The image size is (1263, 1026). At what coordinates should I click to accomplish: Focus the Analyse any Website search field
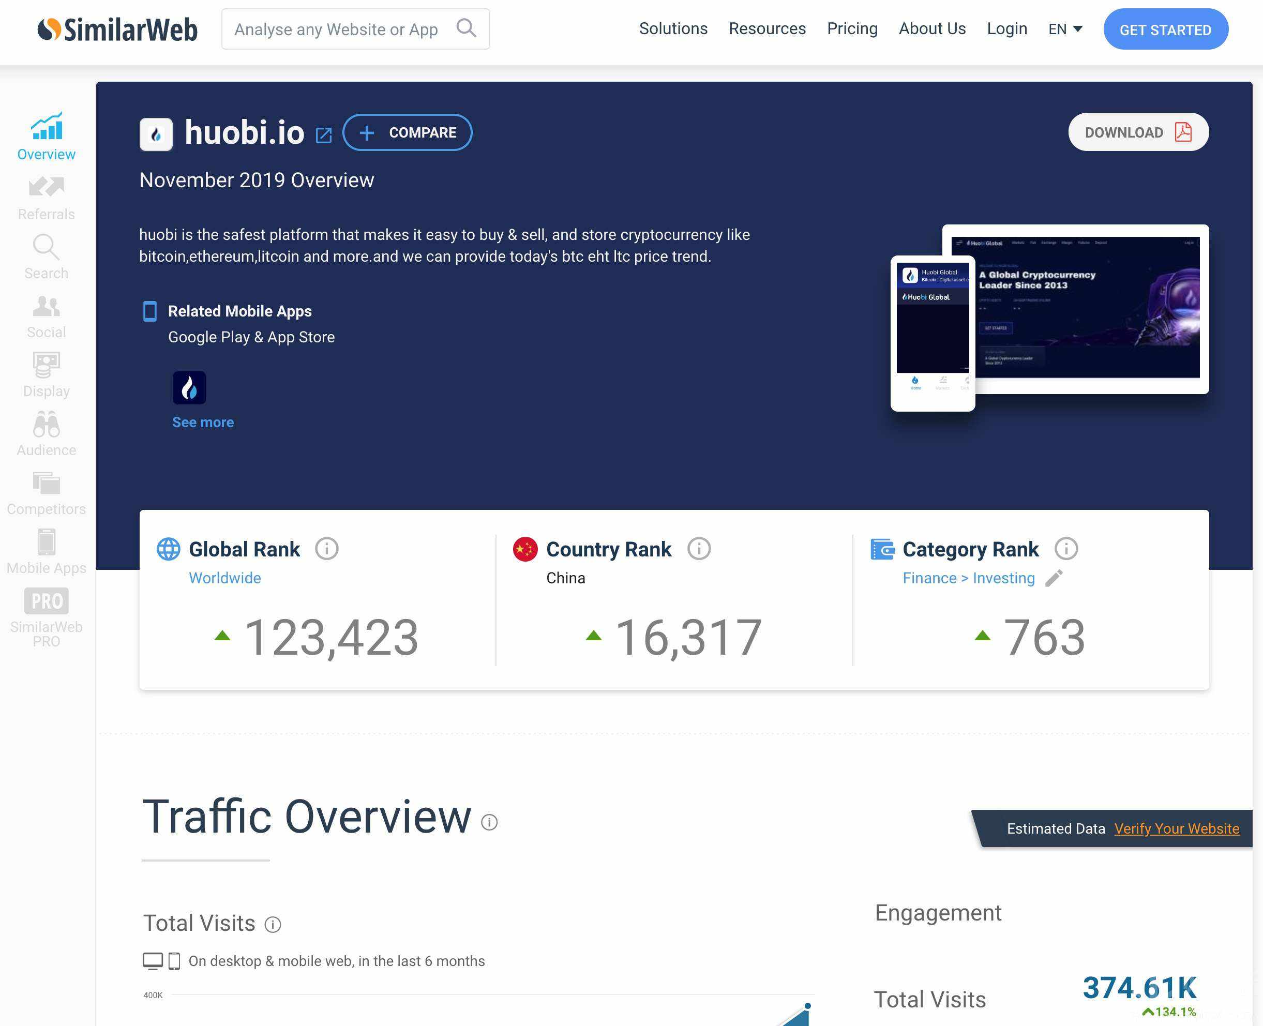[355, 29]
